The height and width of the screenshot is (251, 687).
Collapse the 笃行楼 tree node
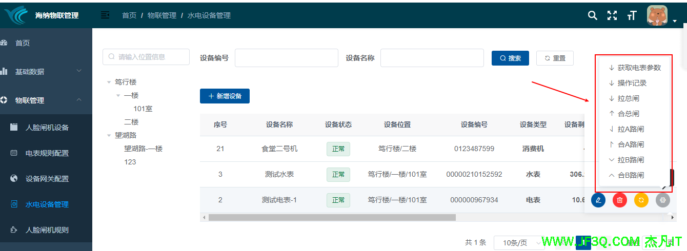click(109, 82)
